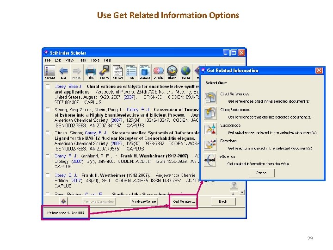Click the document page icon above scroll arrow

click(234, 185)
